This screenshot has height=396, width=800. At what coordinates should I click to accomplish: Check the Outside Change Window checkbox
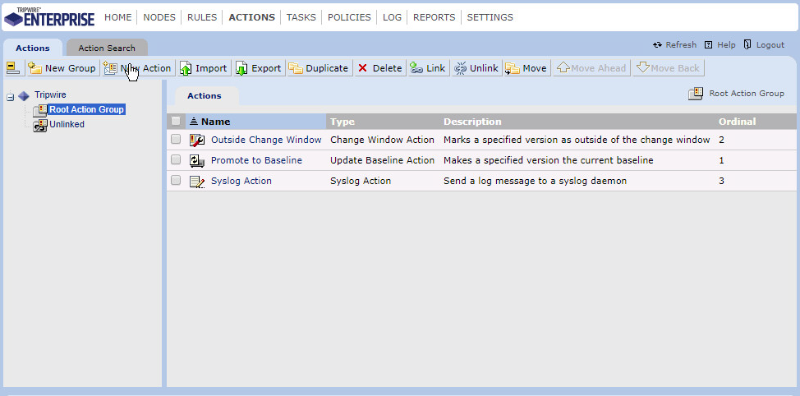click(176, 140)
